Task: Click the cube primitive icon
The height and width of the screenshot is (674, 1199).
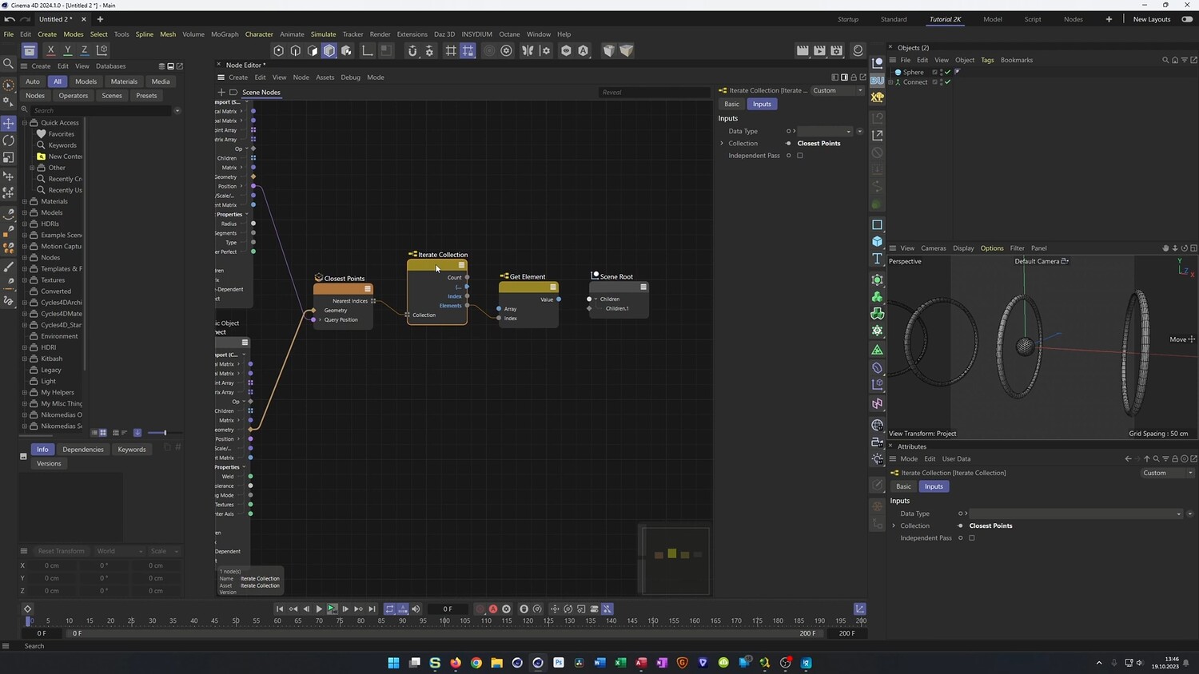Action: click(878, 241)
